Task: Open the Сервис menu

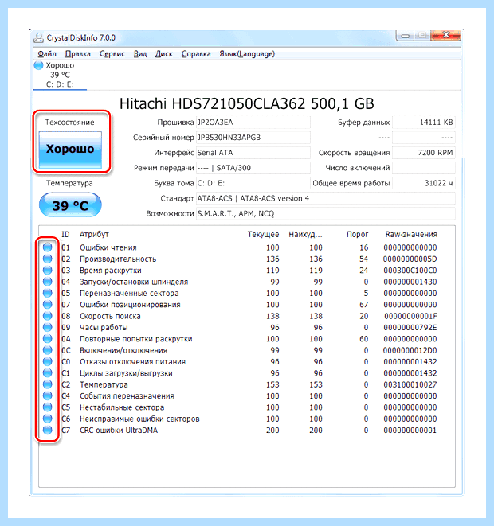Action: [x=112, y=53]
